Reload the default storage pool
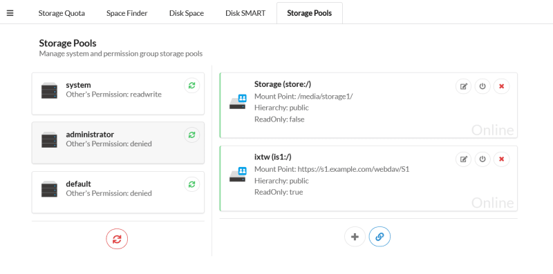 [x=192, y=184]
